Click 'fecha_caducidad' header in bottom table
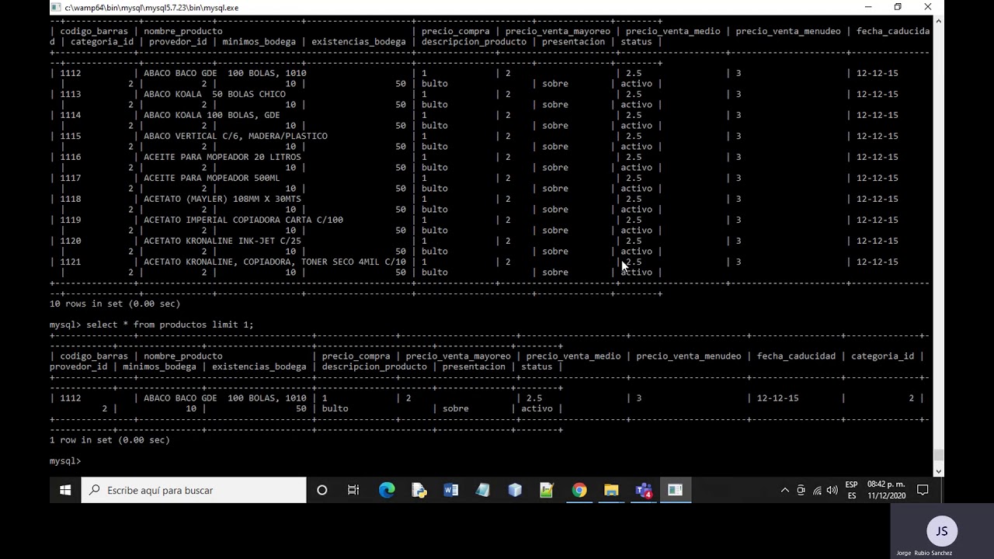Viewport: 994px width, 559px height. [796, 356]
